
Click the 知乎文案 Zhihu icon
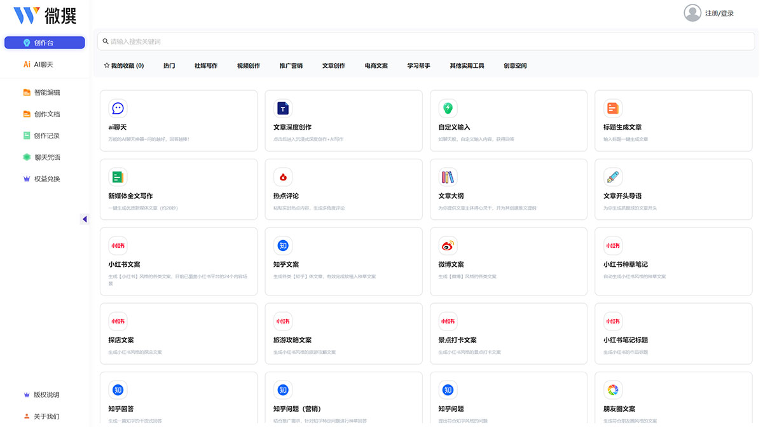pos(282,246)
